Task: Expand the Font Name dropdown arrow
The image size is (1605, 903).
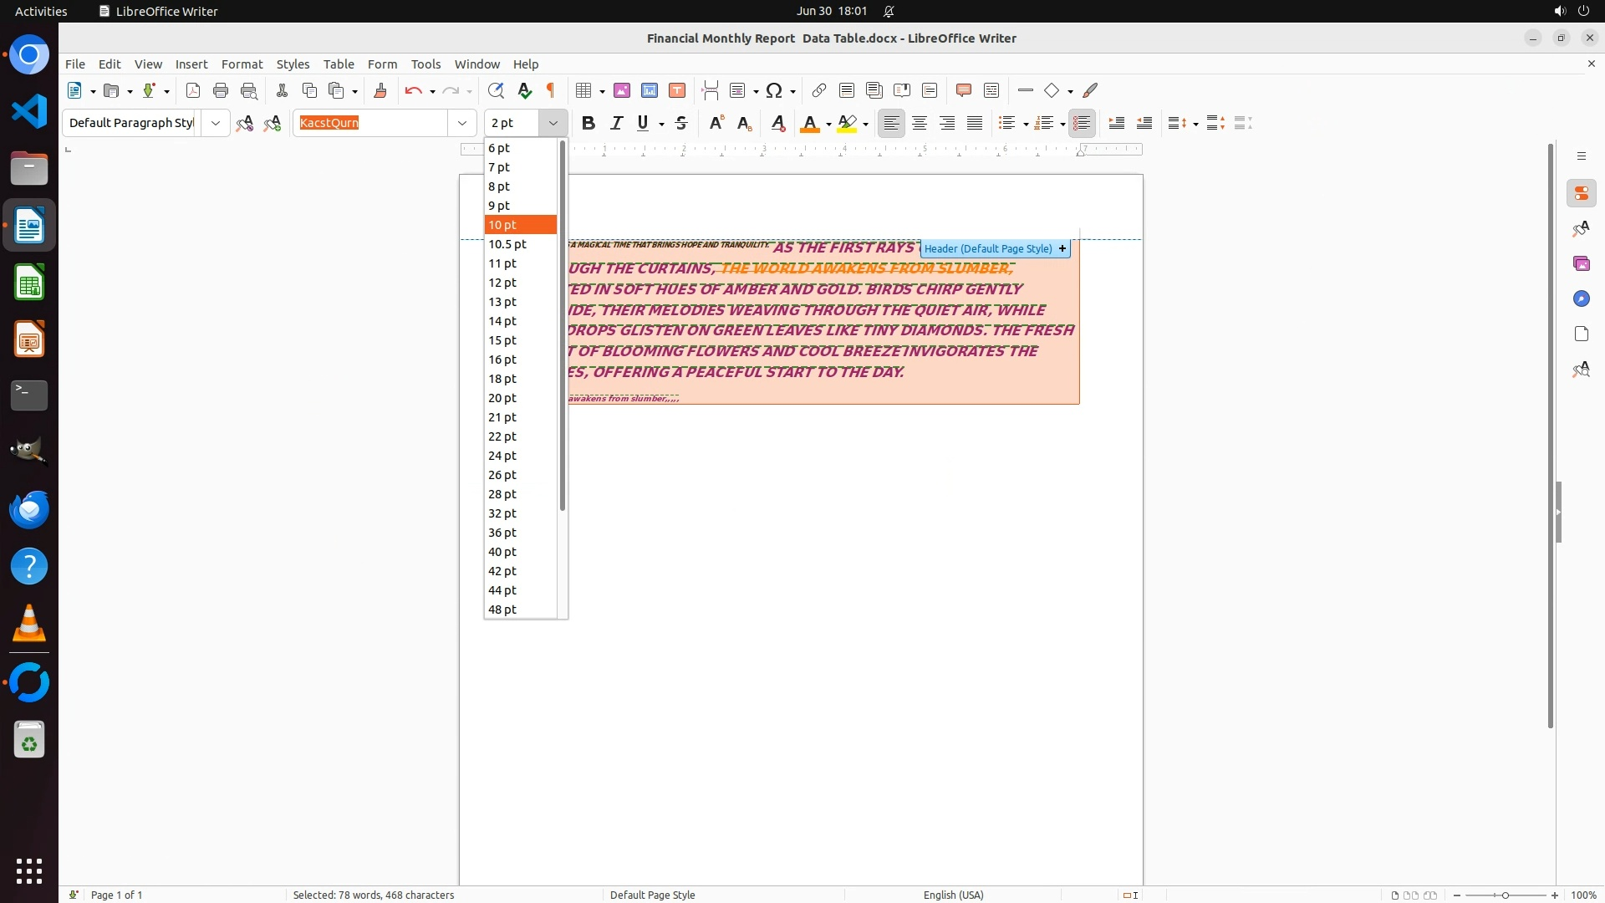Action: click(x=461, y=123)
